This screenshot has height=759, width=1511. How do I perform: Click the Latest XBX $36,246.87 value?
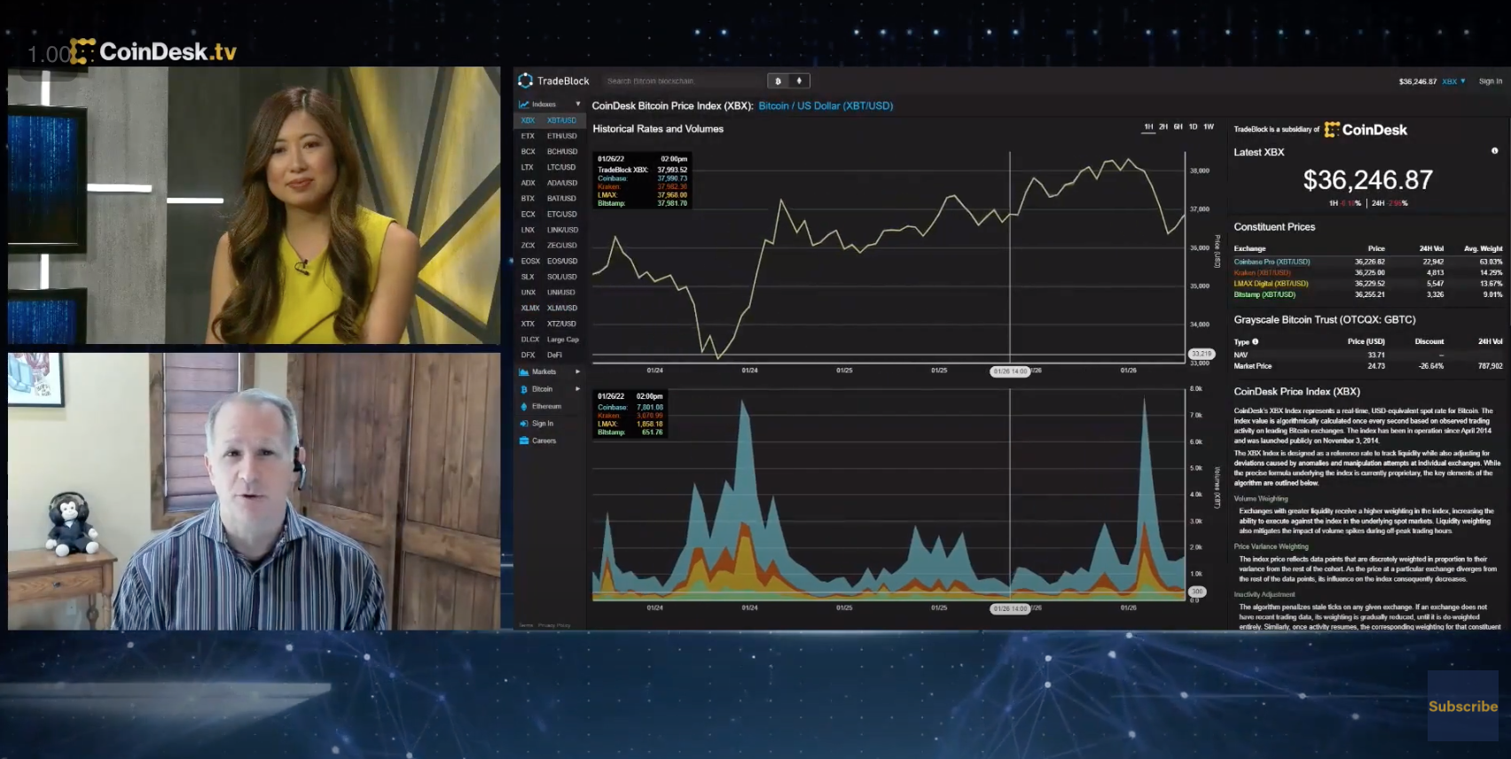click(1367, 180)
